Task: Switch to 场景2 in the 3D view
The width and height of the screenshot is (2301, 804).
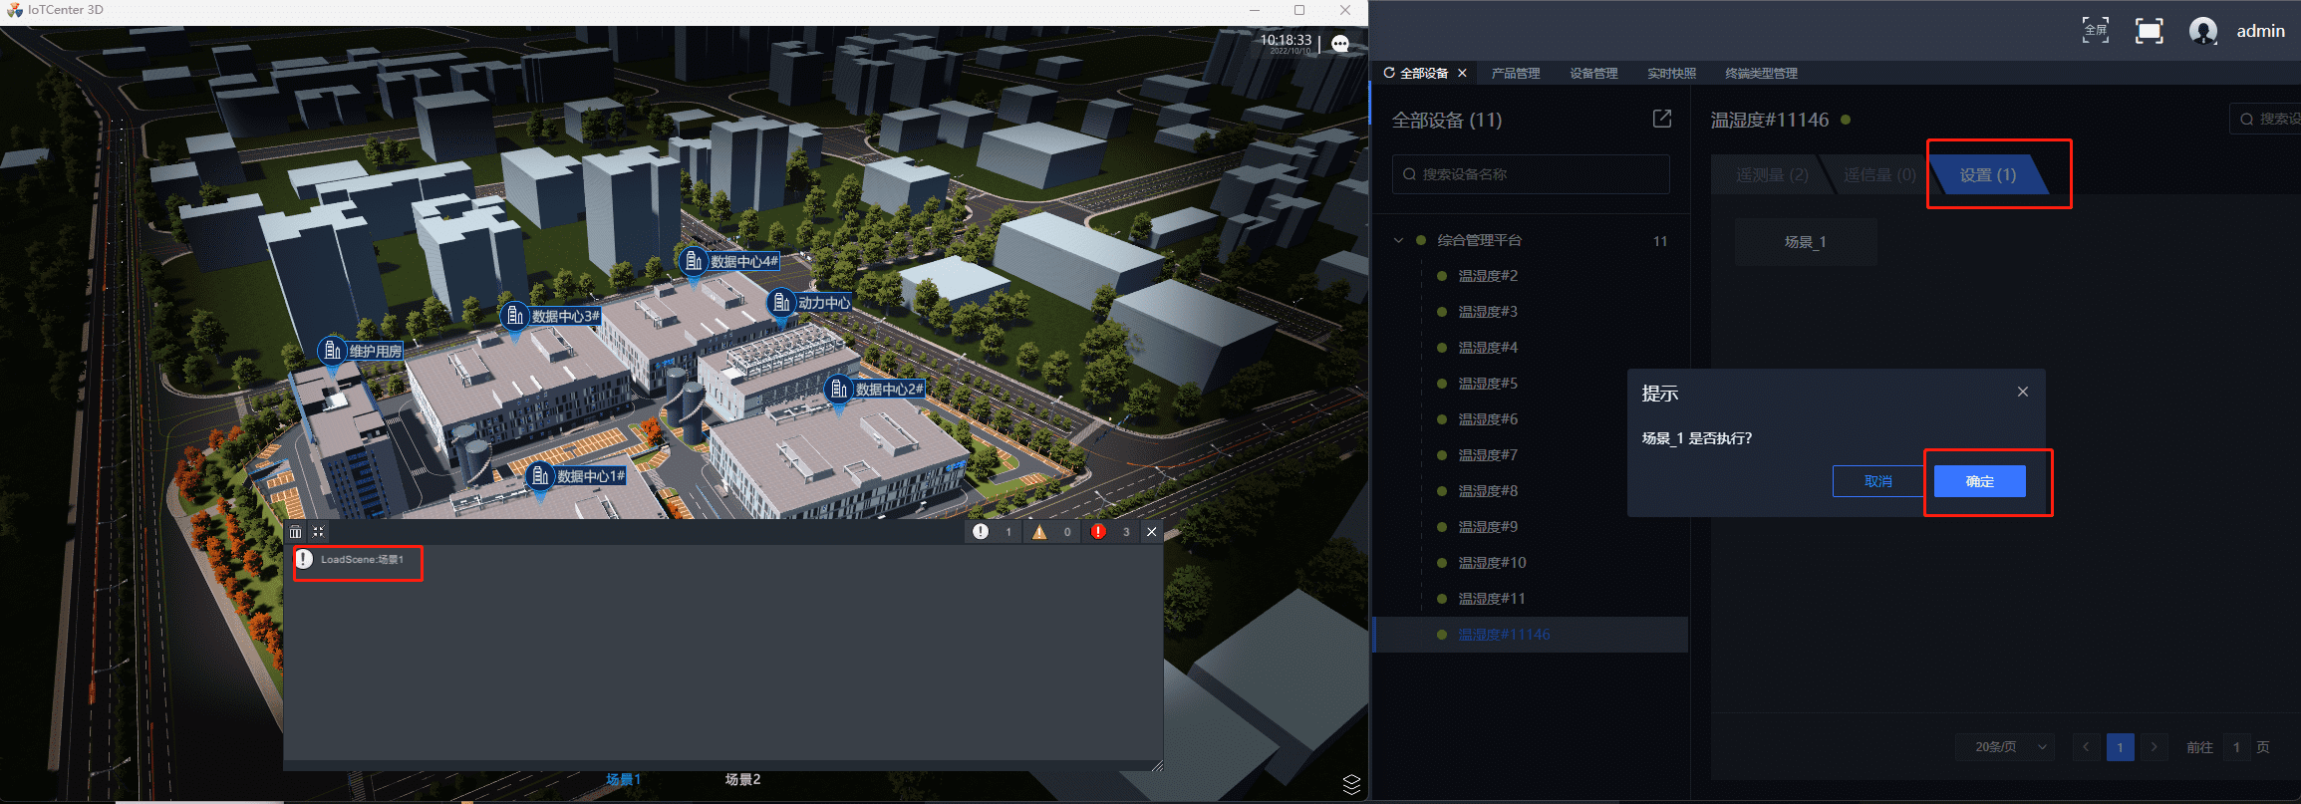Action: tap(743, 779)
